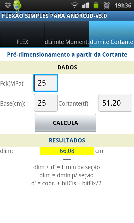Tap the Wi-Fi signal icon
134x223 pixels.
(x=75, y=5)
